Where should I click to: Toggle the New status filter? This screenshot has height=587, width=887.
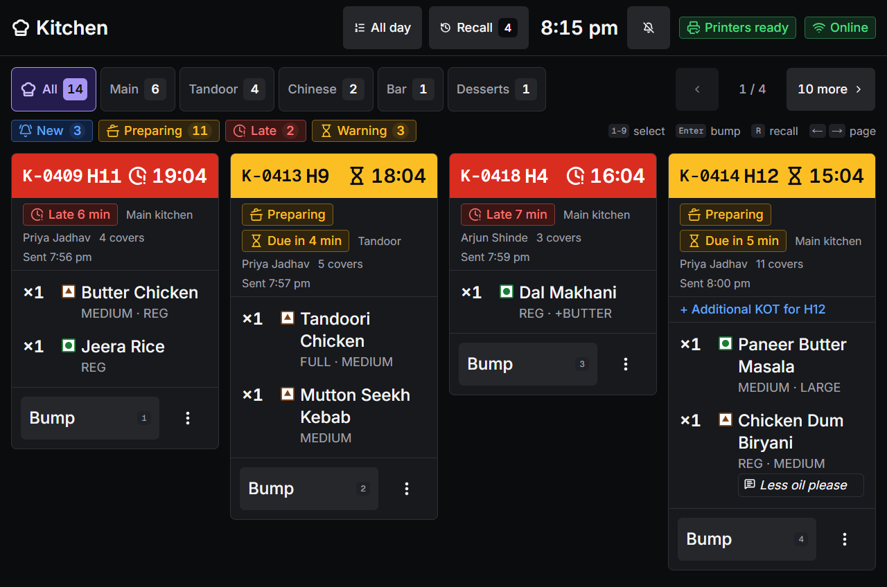tap(52, 131)
